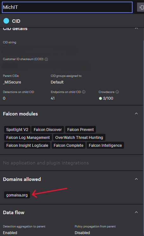Click the blurred CID string value

click(39, 50)
